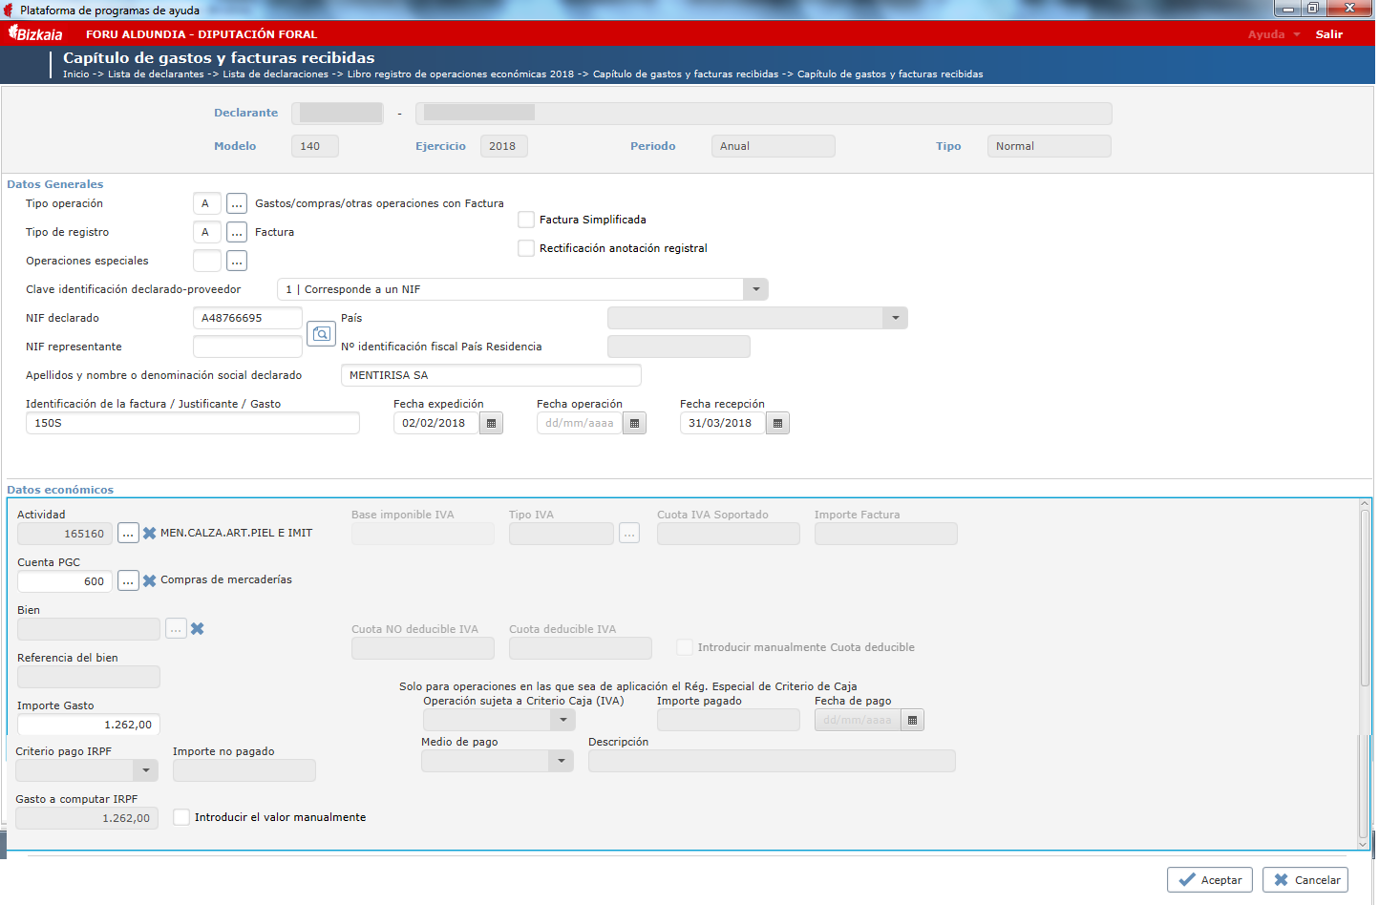Expand the Criterio pago IRPF dropdown
This screenshot has height=905, width=1379.
point(145,770)
